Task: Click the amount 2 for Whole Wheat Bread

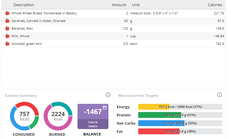Action: (x=127, y=13)
